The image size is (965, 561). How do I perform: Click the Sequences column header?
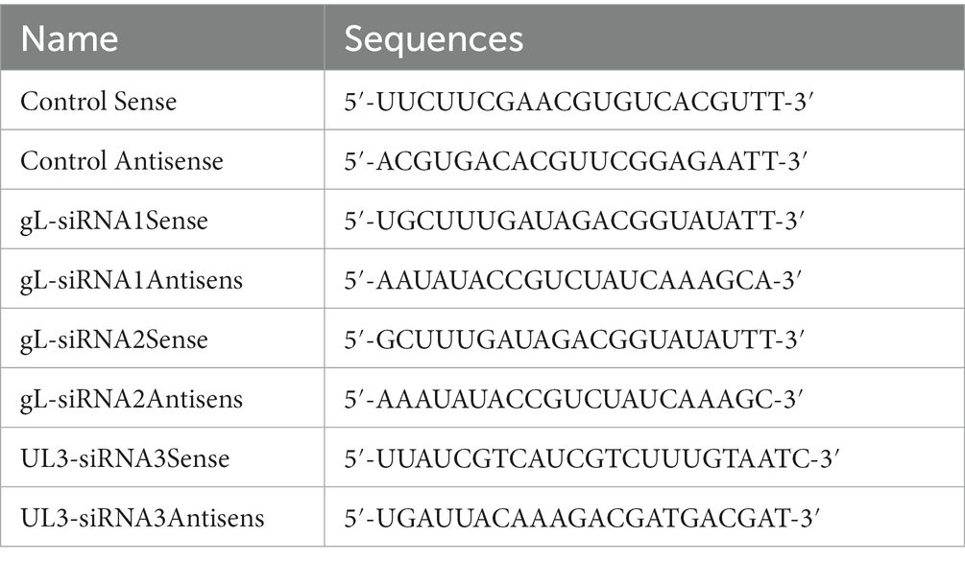pyautogui.click(x=433, y=38)
